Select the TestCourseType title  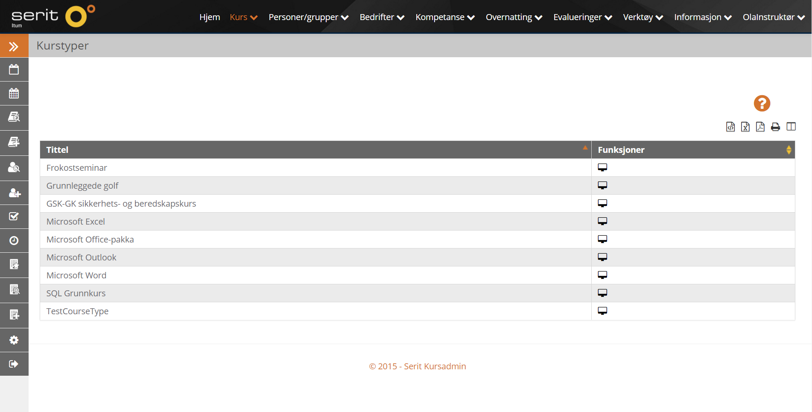tap(77, 311)
